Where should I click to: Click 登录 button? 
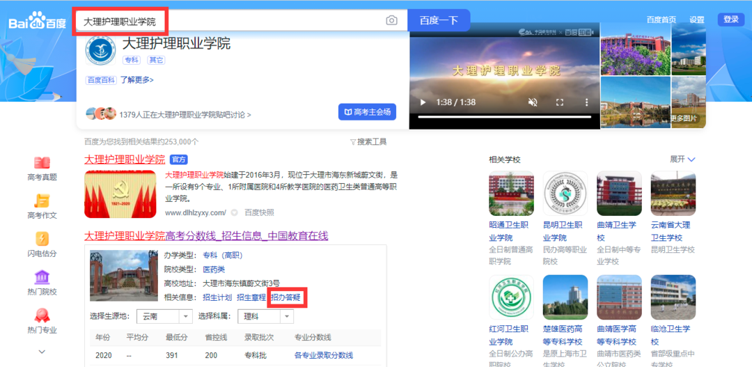coord(731,19)
